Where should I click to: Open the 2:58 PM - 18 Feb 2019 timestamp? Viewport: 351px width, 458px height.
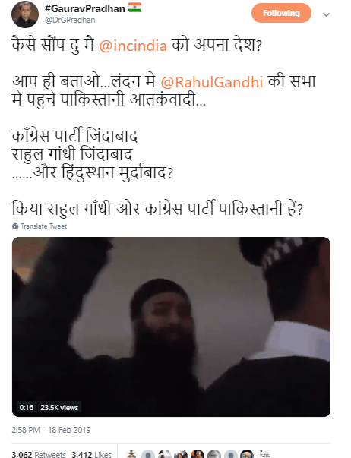51,430
